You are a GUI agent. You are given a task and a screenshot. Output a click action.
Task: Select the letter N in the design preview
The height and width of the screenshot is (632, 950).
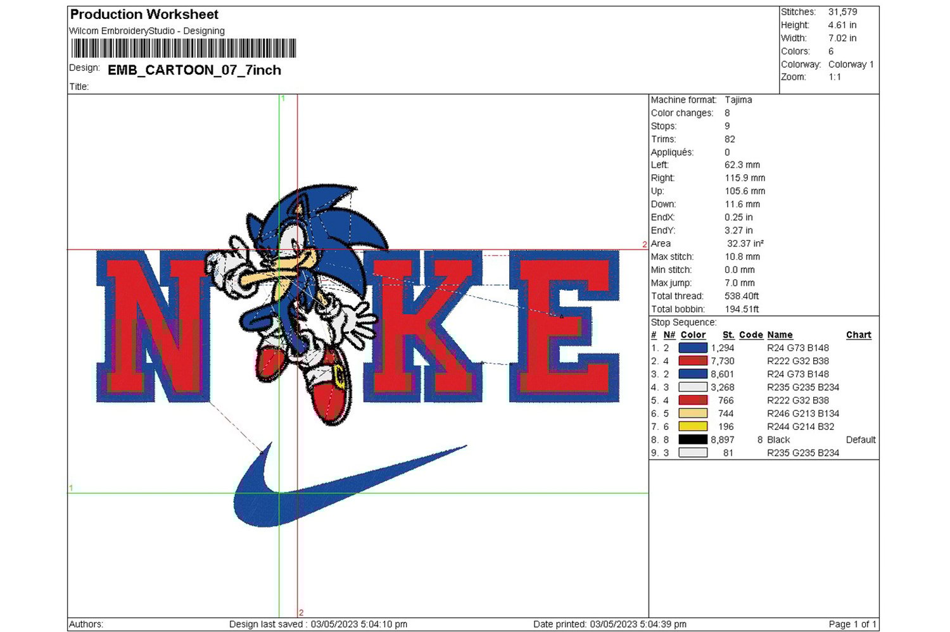point(154,326)
